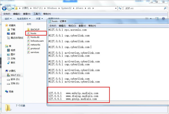The image size is (169, 114).
Task: Select the hosts.dz file icon
Action: pyautogui.click(x=28, y=37)
